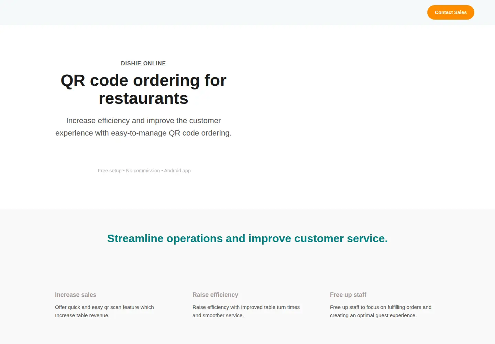Click the 'Increase efficiency and improve the customer' line

click(143, 121)
